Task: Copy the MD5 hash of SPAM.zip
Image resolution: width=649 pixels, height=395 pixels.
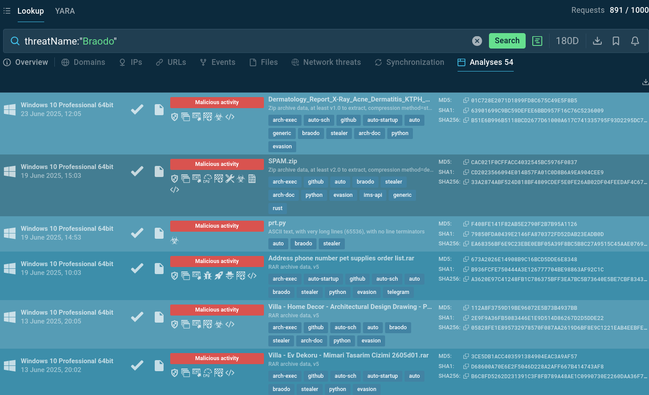Action: coord(466,162)
